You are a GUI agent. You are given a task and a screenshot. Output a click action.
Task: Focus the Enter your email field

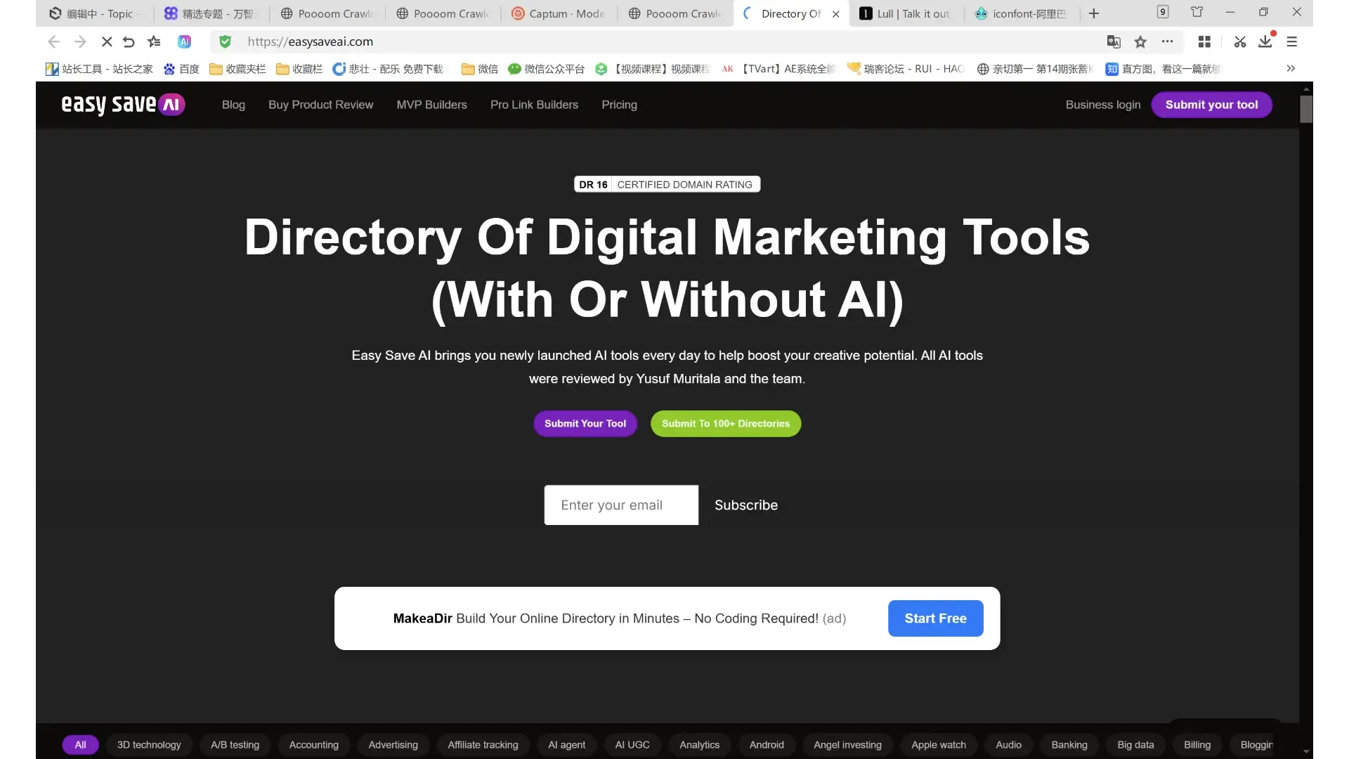tap(621, 505)
